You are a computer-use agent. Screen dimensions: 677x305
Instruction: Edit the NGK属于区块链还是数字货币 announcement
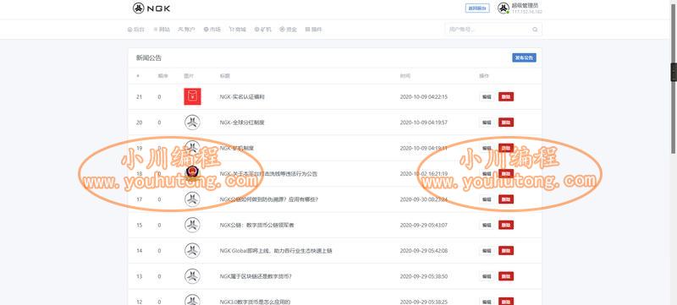coord(487,276)
